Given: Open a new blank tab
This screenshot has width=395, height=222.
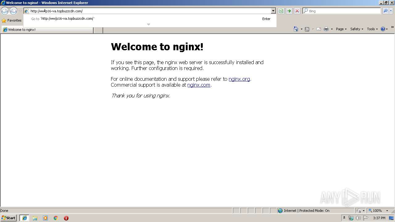Looking at the screenshot, I should [x=98, y=30].
